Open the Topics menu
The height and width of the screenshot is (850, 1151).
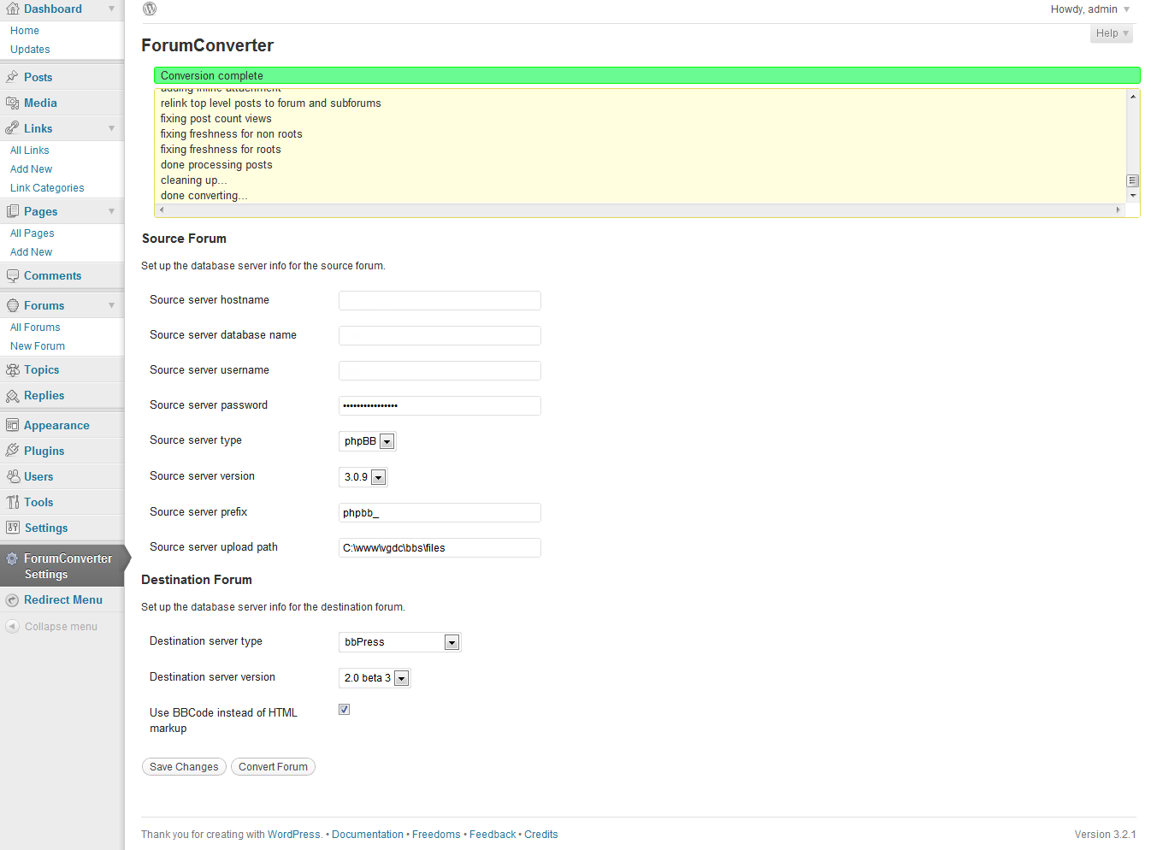tap(41, 369)
